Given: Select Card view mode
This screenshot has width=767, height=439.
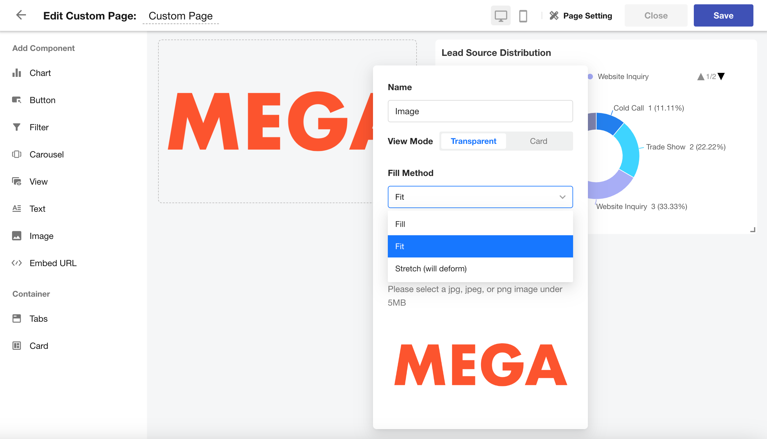Looking at the screenshot, I should pos(539,141).
